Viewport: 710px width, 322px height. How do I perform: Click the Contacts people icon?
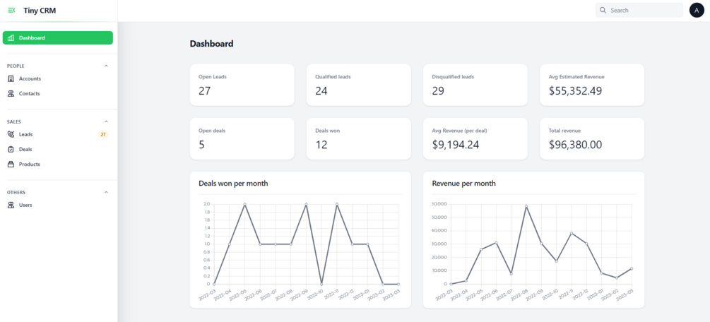click(11, 94)
